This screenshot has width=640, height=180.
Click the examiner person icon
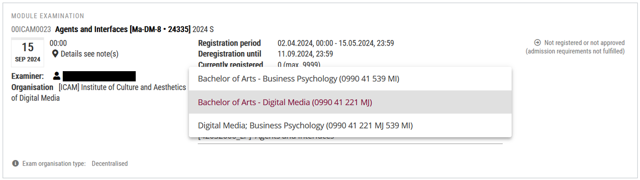click(x=57, y=75)
